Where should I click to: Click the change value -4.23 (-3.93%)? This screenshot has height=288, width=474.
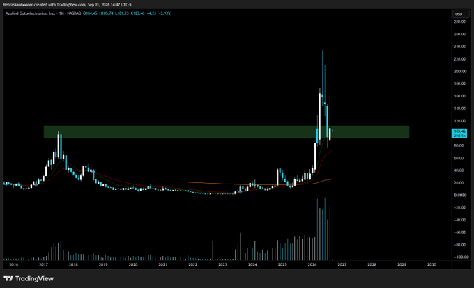(x=160, y=13)
